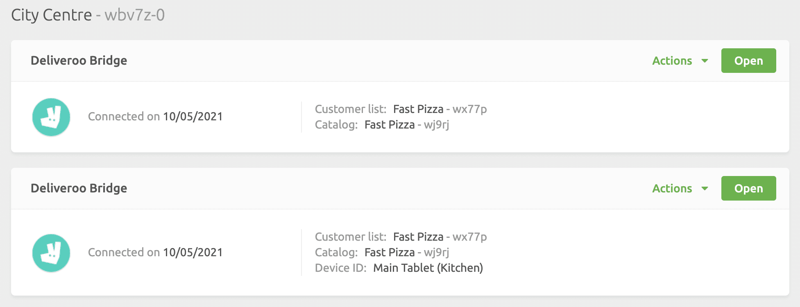
Task: Click the Catalog label in the first card
Action: [x=336, y=125]
